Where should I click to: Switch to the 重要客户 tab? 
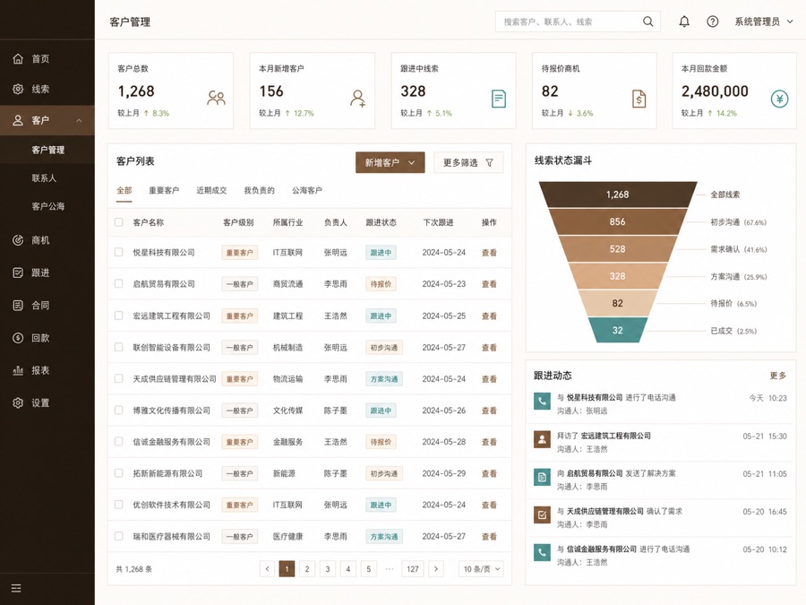164,190
